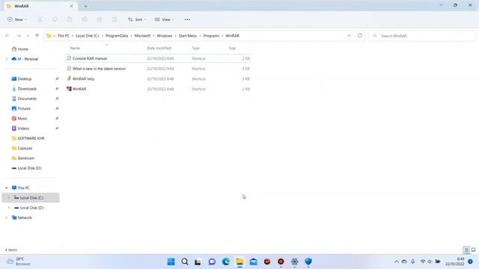Click the Rename toolbar icon
479x269 pixels.
click(85, 19)
